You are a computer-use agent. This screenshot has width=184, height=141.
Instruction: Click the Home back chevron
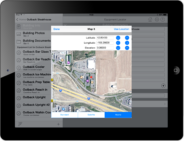(17, 20)
